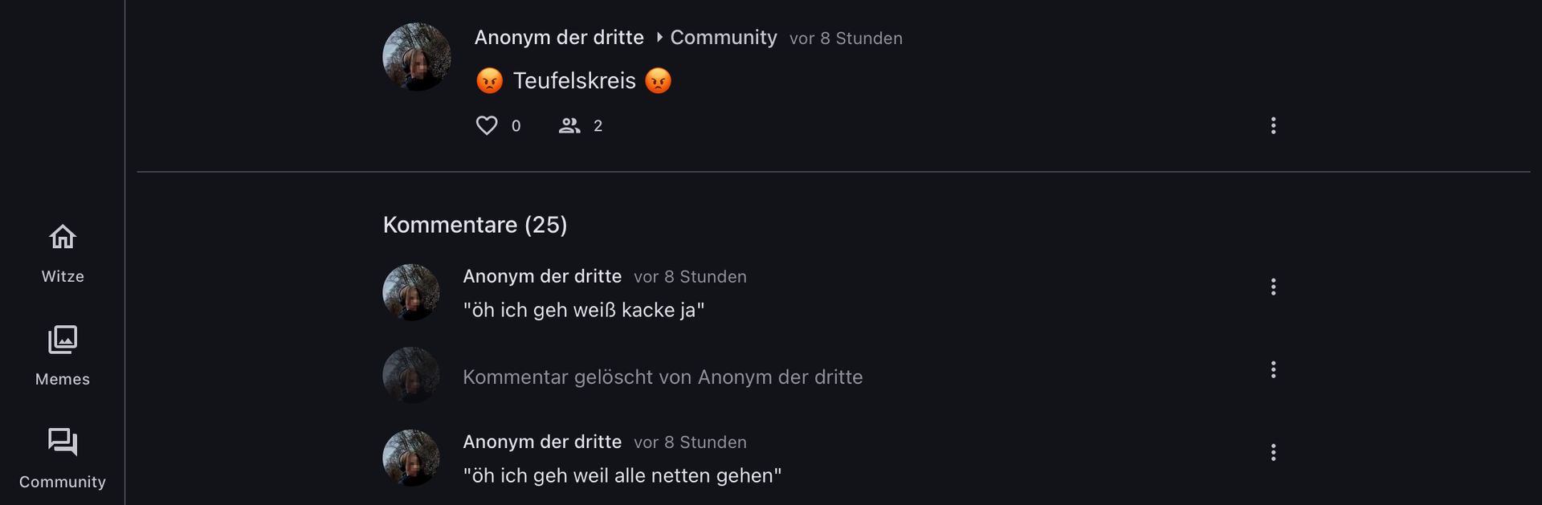Click avatar beside "öh ich geh weiß kacke ja"
This screenshot has width=1542, height=505.
click(x=411, y=292)
